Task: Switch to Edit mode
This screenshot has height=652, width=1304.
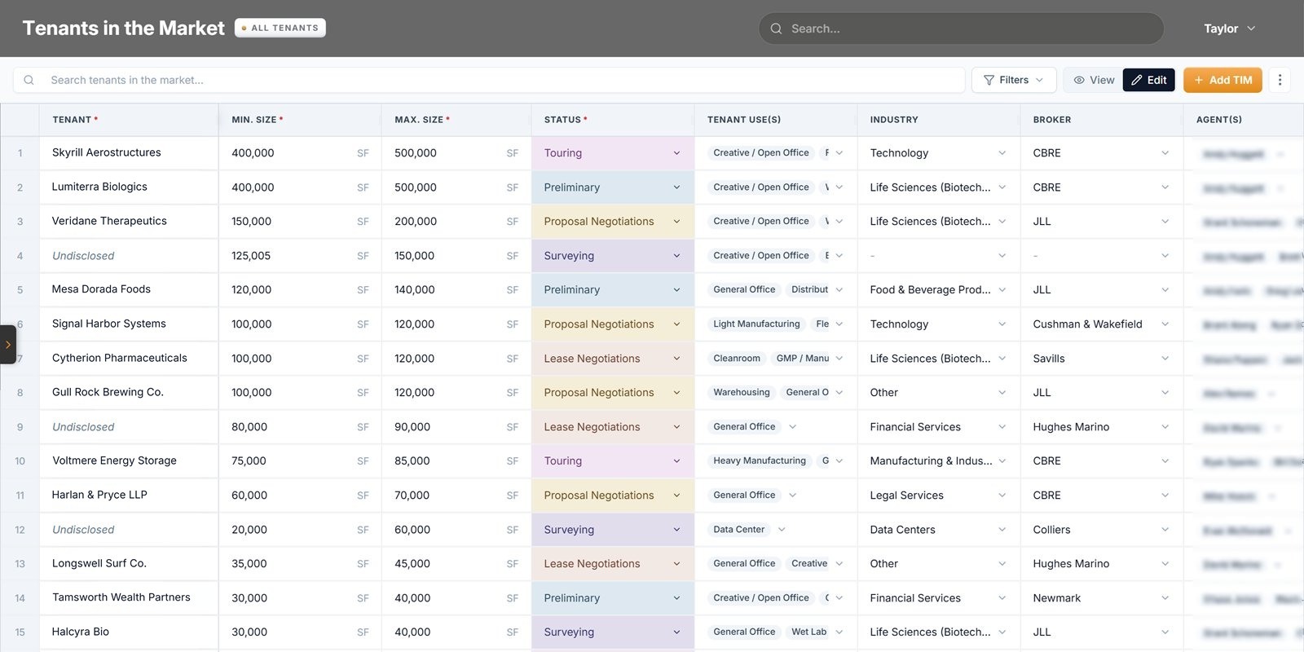Action: coord(1148,80)
